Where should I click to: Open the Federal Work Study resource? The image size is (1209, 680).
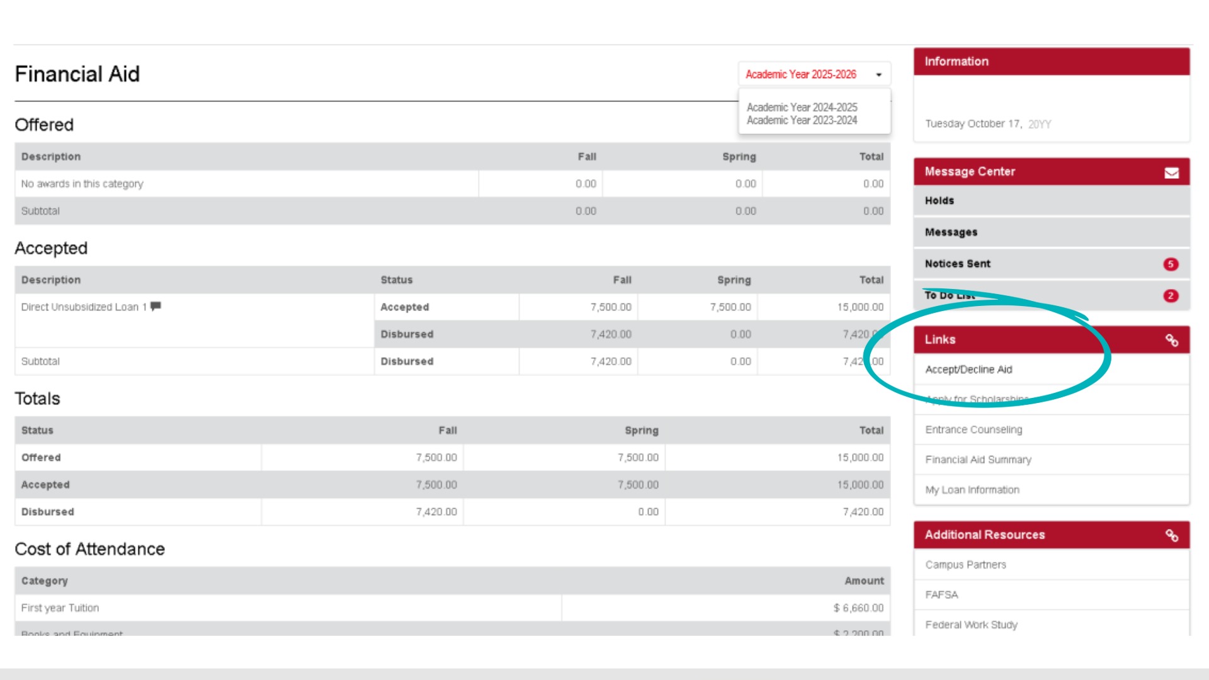(x=970, y=625)
